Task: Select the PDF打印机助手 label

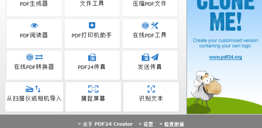Action: 92,35
